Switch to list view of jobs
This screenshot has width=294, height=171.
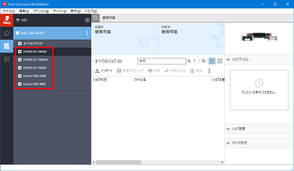[212, 61]
